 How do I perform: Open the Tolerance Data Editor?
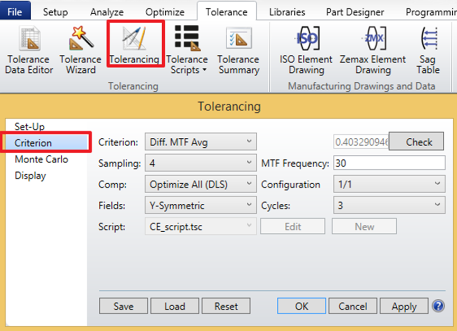click(x=29, y=50)
